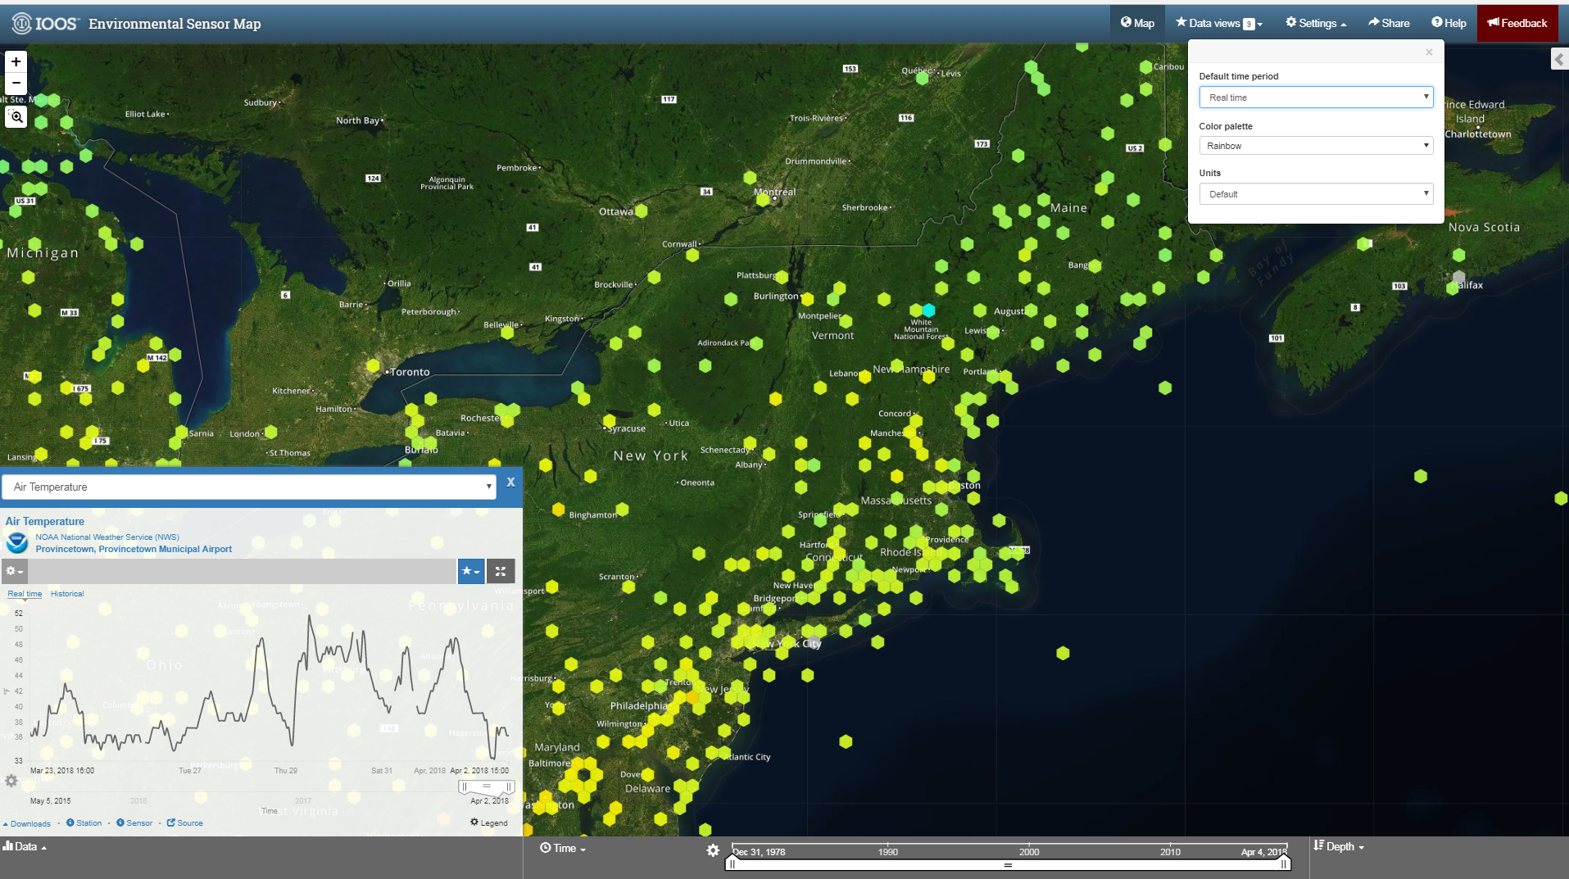Open the star favorites dropdown in chart
Image resolution: width=1569 pixels, height=879 pixels.
tap(470, 571)
